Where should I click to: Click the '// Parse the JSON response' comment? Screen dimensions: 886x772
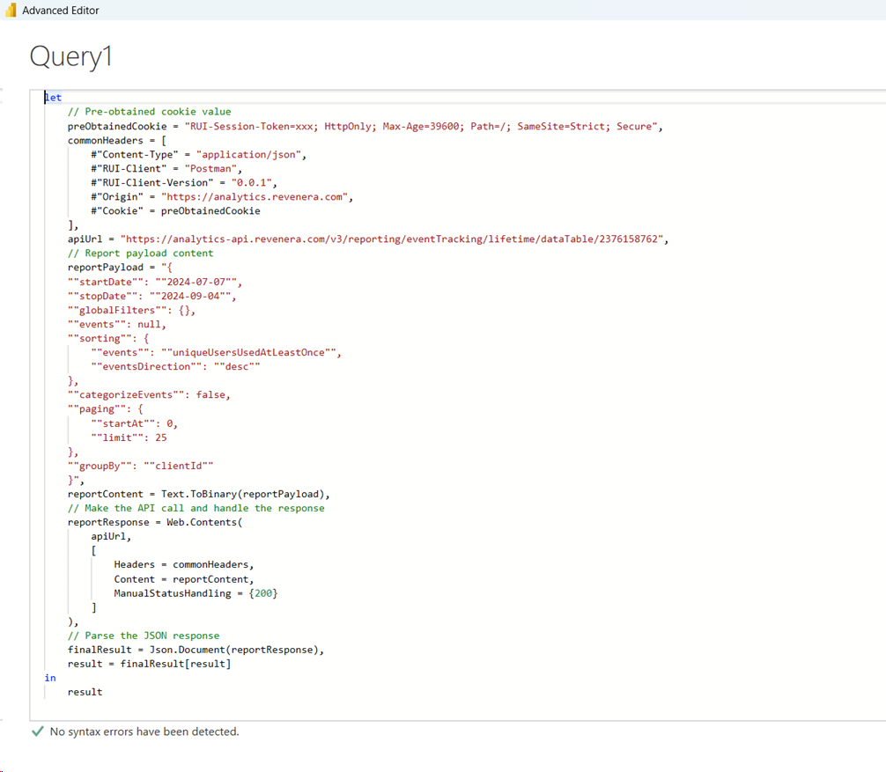[x=144, y=636]
